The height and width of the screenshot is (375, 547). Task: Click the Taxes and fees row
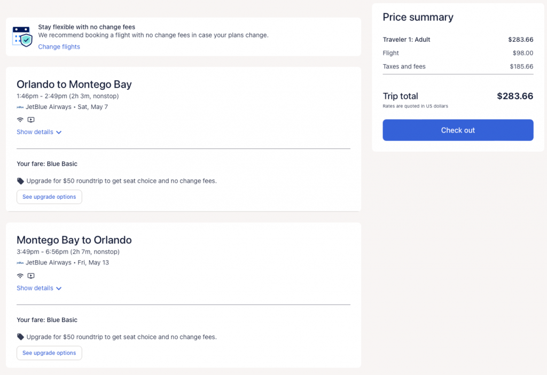tap(458, 67)
